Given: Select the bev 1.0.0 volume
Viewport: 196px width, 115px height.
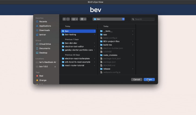Looking at the screenshot, I should tap(44, 67).
